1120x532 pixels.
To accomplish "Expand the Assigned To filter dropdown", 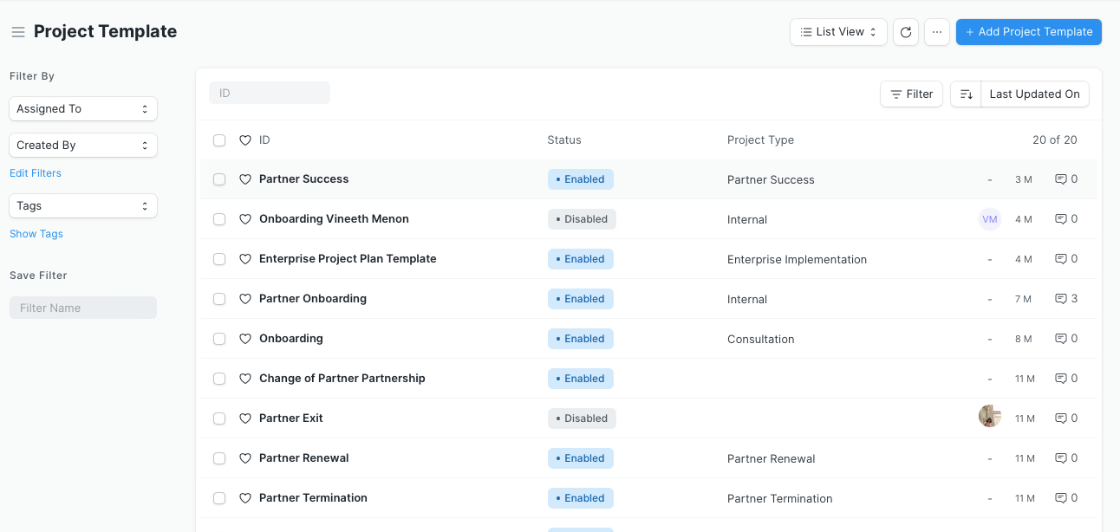I will [x=83, y=109].
